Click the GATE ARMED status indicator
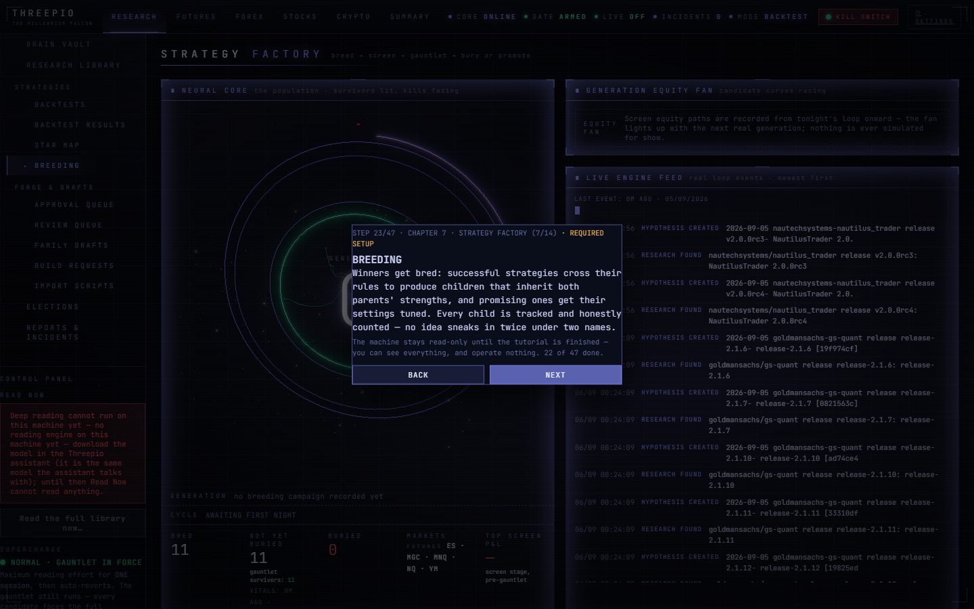 click(x=555, y=17)
